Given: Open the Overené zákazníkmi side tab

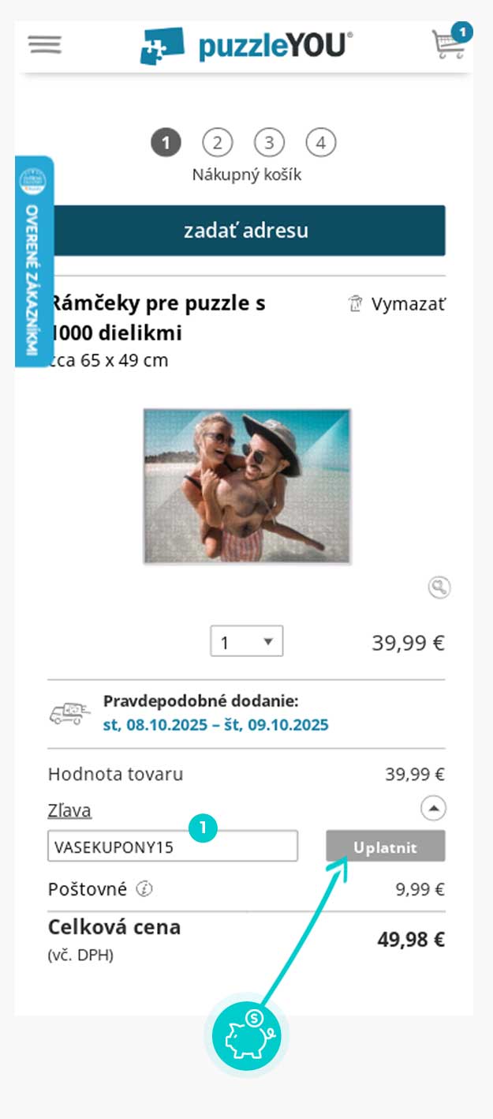Looking at the screenshot, I should 34,262.
